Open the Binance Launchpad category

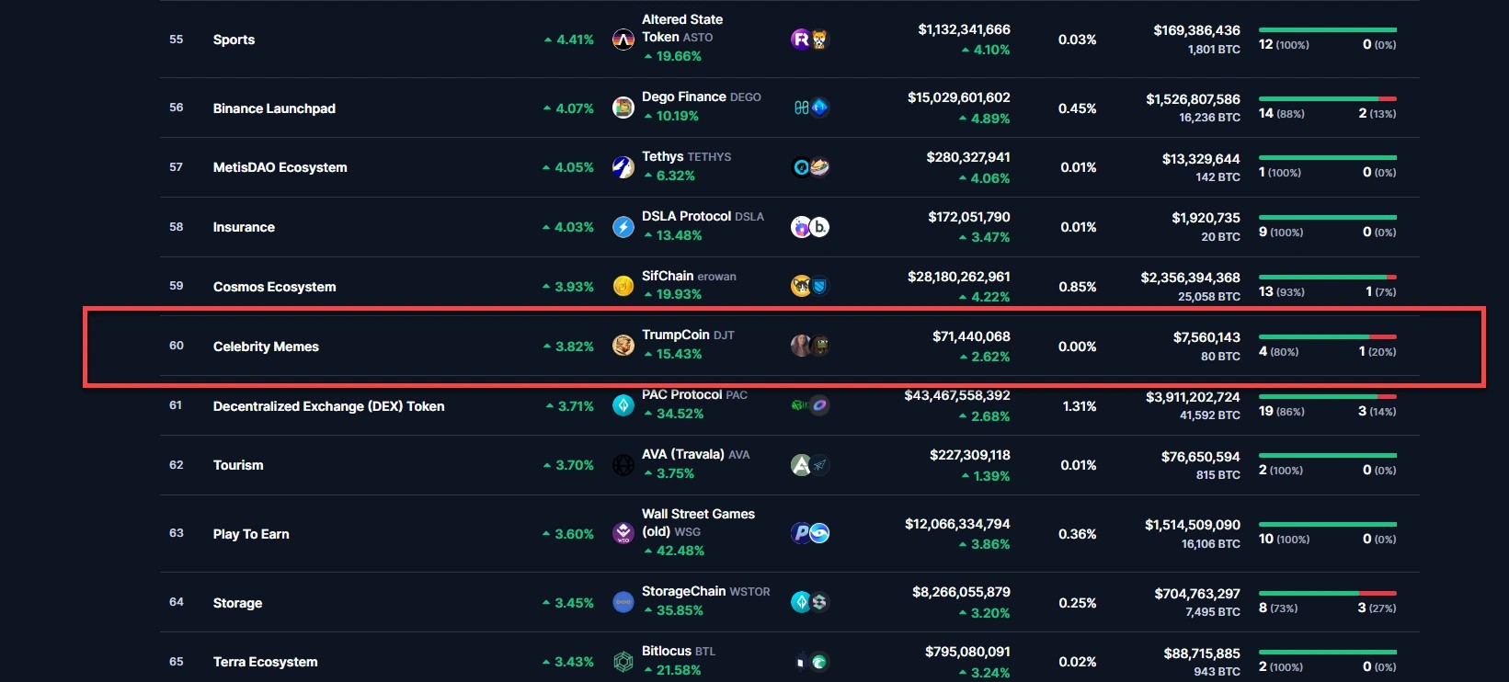(x=274, y=108)
